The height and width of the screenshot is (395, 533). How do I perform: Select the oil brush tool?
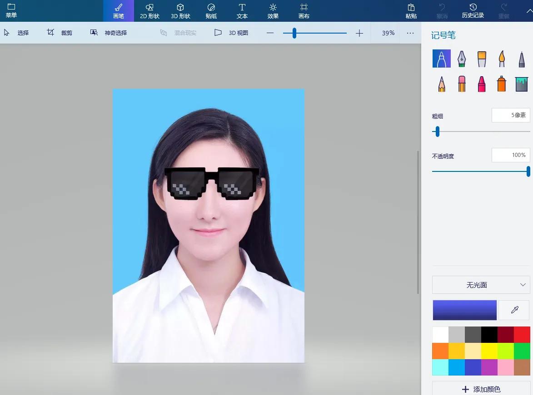tap(482, 59)
